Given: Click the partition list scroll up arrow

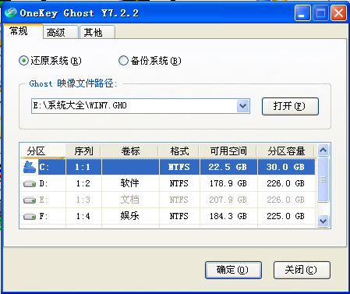Looking at the screenshot, I should pos(323,150).
